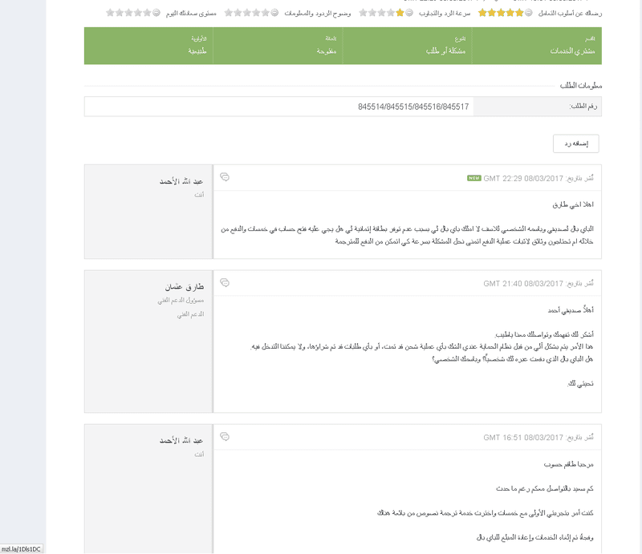Click the رقم الطلب field with order numbers

pos(278,107)
